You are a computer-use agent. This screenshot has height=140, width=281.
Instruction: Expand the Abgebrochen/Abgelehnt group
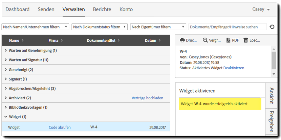6,89
